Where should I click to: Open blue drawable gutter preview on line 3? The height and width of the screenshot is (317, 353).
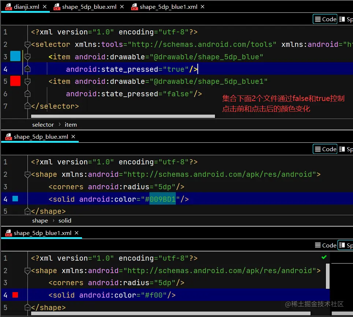(15, 56)
